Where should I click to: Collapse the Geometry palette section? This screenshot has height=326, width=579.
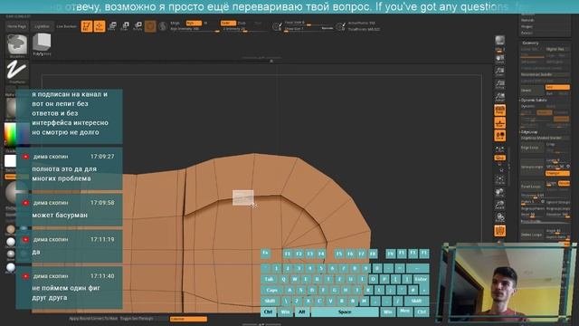click(530, 43)
